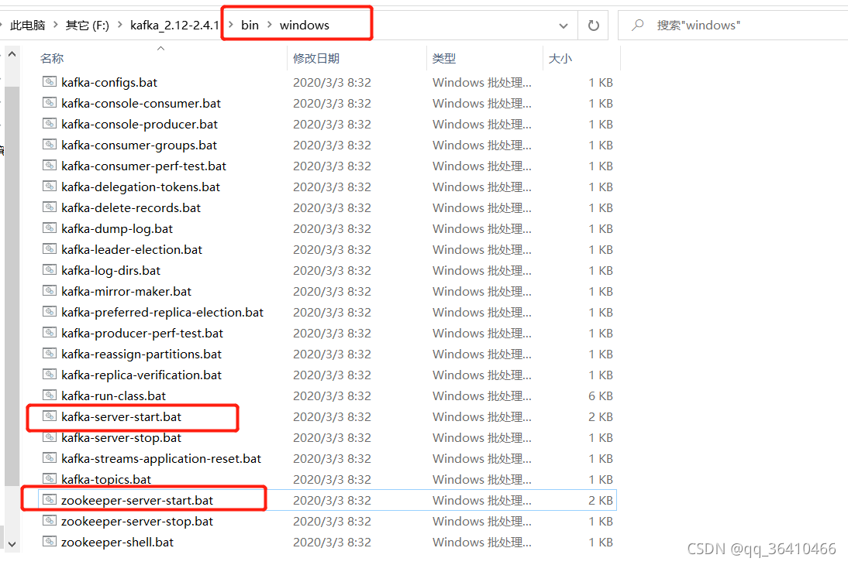The image size is (848, 565).
Task: Click the kafka-run-class.bat file icon
Action: 49,395
